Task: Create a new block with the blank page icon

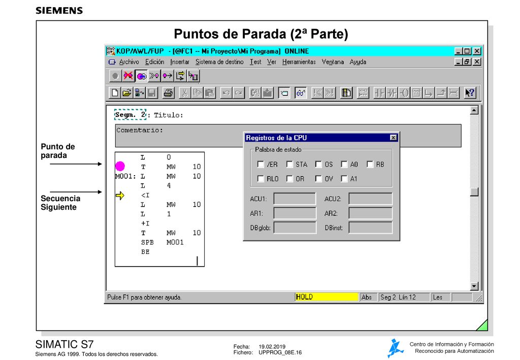Action: (115, 93)
